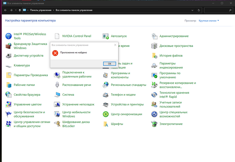Click the Диспетчер устройств icon
This screenshot has width=235, height=162.
tap(8, 56)
